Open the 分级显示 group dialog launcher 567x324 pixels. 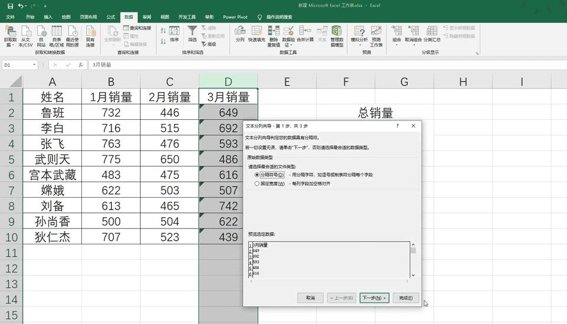click(x=477, y=53)
